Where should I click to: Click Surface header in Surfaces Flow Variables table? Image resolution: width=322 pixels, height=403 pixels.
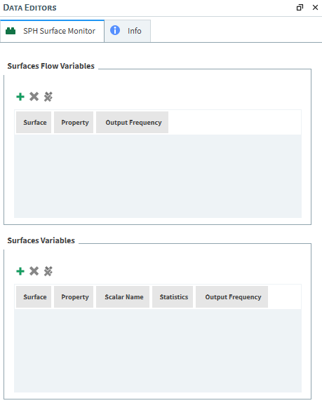click(x=34, y=123)
